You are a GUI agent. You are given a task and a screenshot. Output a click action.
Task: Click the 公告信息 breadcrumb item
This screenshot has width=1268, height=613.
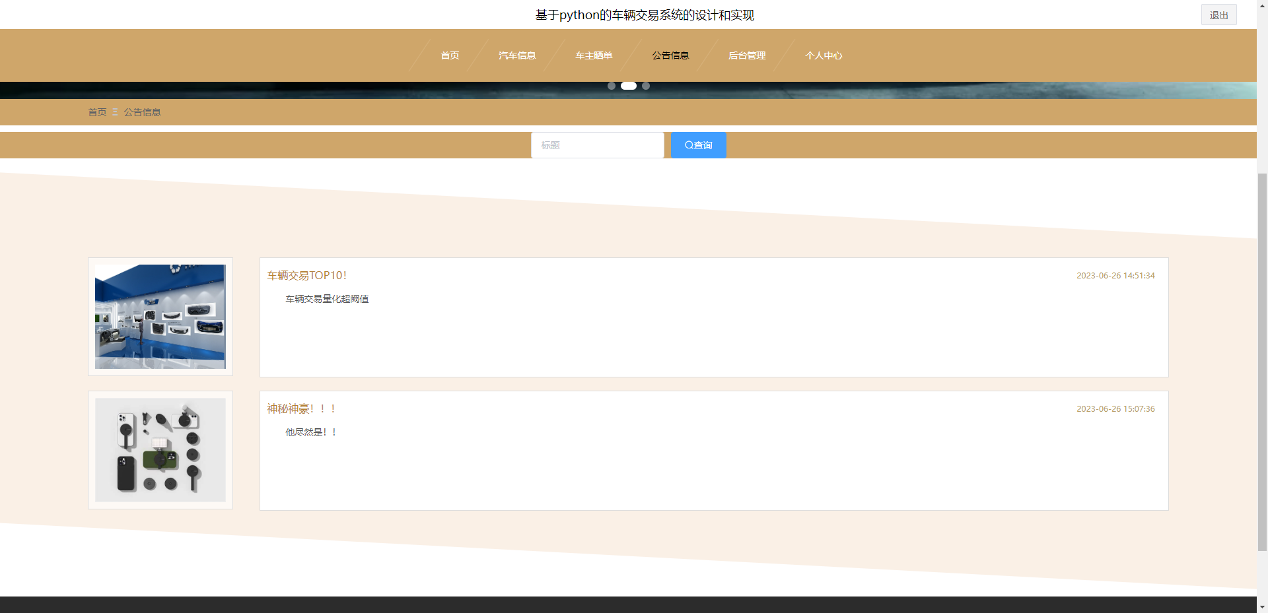142,112
